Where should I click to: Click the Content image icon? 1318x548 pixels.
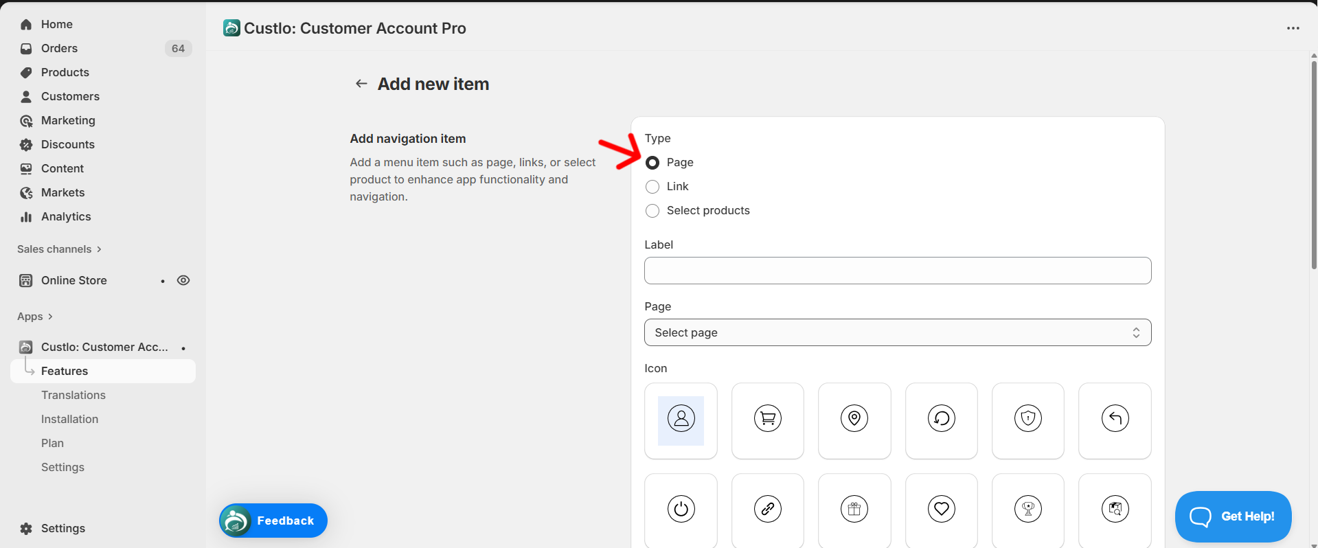click(26, 169)
